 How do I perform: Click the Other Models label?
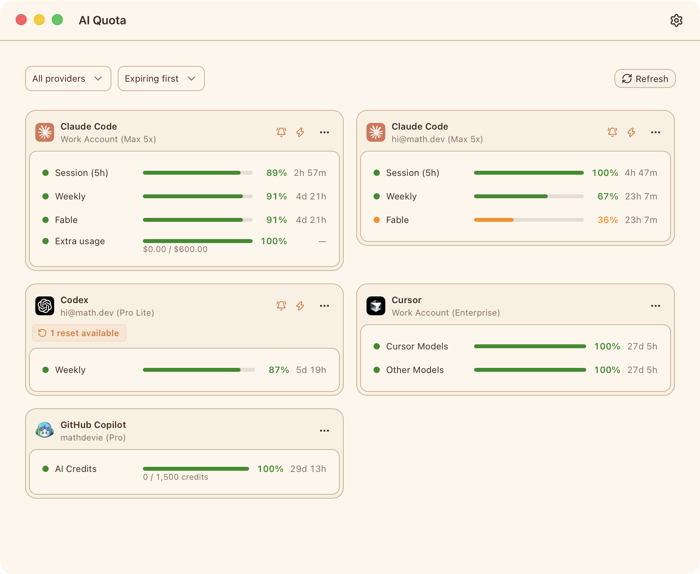pos(415,370)
